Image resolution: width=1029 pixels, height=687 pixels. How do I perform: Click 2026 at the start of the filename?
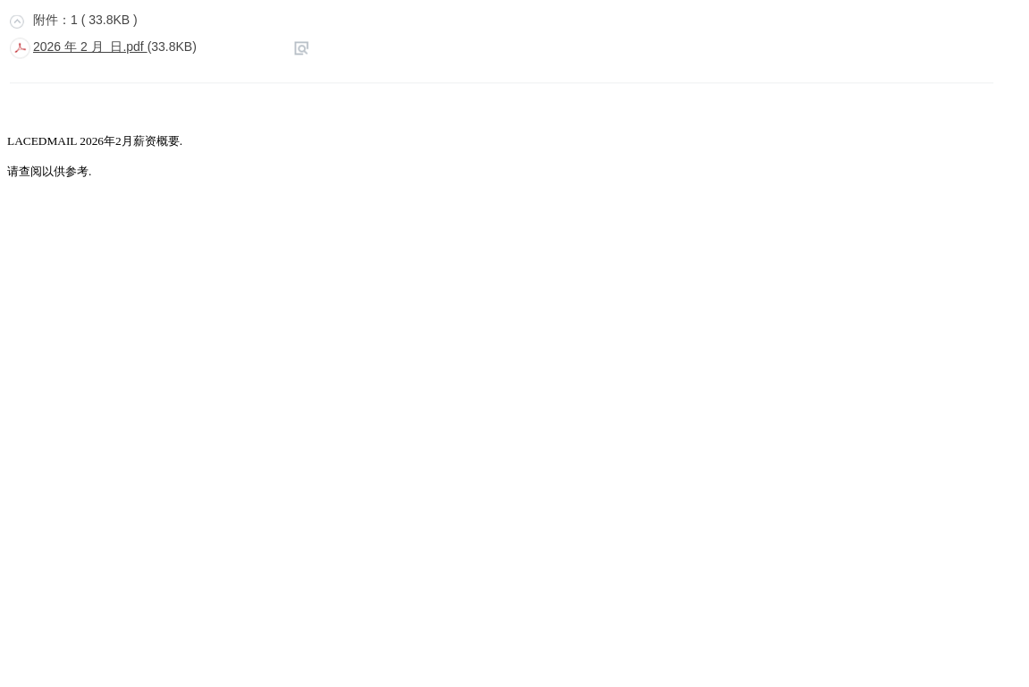click(46, 47)
